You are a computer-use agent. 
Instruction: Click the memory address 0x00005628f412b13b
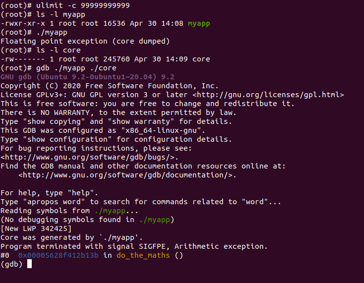pos(59,255)
